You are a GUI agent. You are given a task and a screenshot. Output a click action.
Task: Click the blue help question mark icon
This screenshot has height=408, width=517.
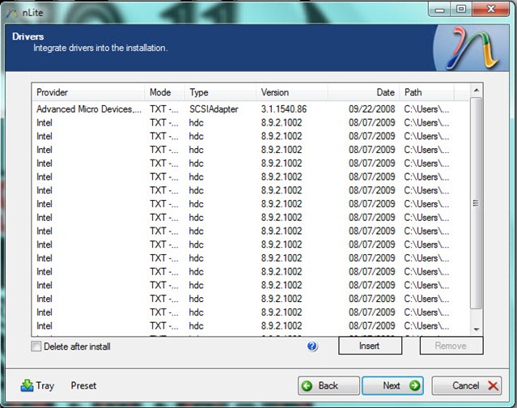coord(312,346)
